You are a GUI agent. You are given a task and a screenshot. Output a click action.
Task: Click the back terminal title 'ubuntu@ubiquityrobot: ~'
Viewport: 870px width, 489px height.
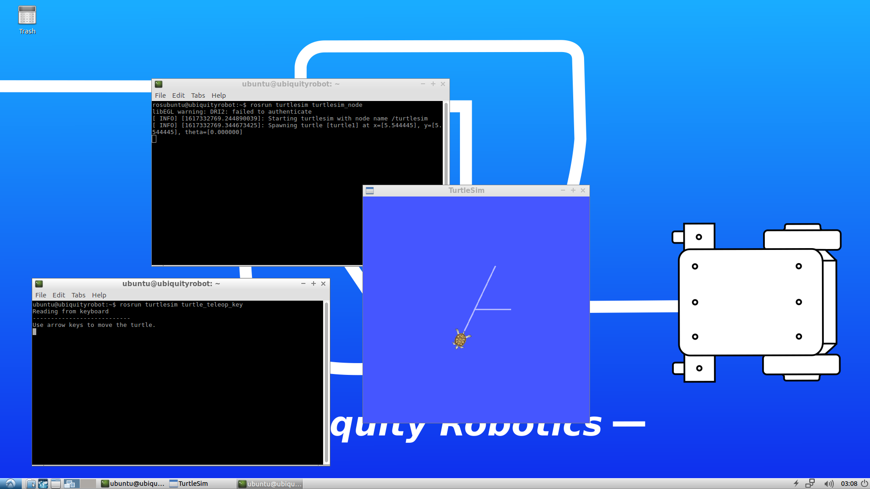(290, 84)
